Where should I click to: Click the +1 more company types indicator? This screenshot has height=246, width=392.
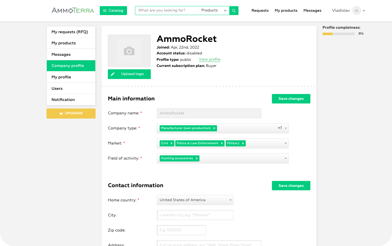click(x=280, y=128)
